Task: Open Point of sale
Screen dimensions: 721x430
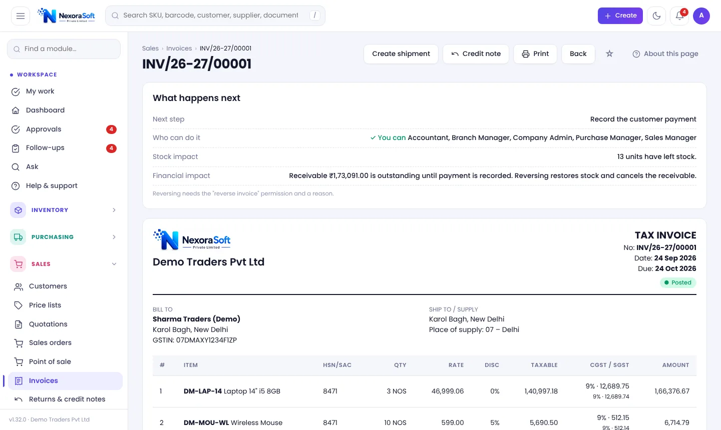Action: point(65,362)
